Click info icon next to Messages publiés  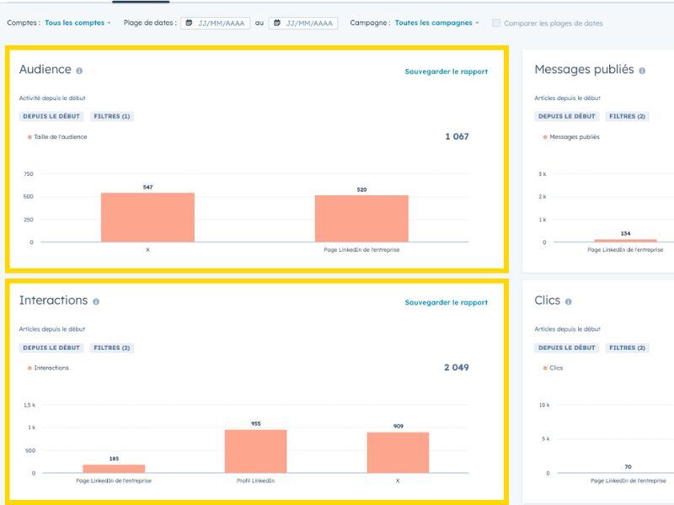point(642,71)
